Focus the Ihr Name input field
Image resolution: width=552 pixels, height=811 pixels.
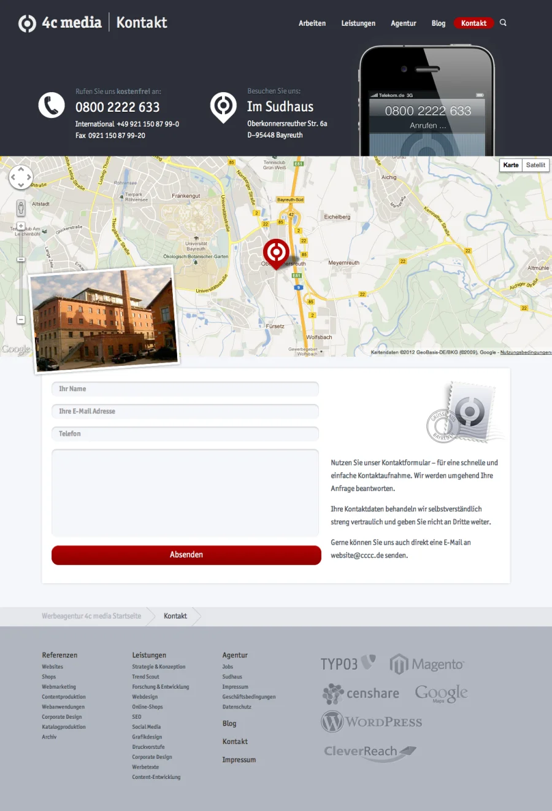[x=185, y=389]
